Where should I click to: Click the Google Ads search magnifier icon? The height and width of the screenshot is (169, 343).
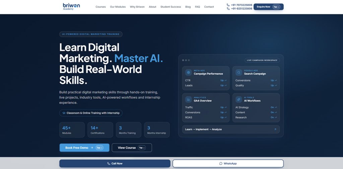pos(238,72)
